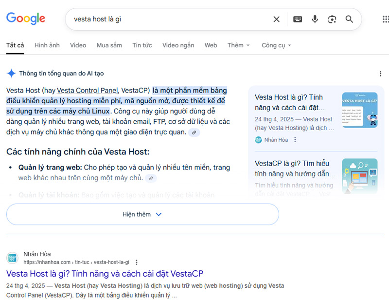Click the link icon after the AI summary paragraph

pyautogui.click(x=195, y=132)
